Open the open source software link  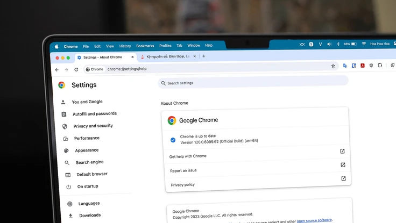(x=314, y=220)
